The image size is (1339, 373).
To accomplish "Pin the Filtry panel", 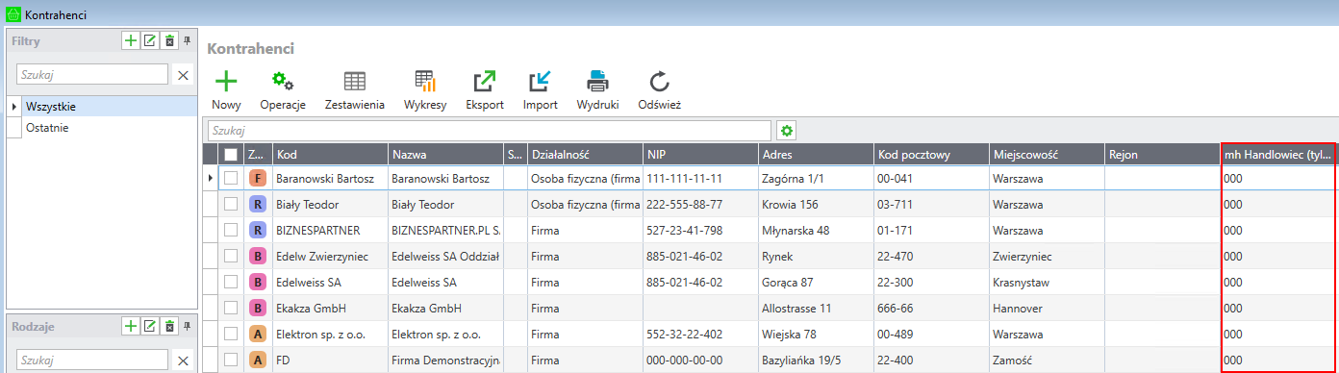I will (x=188, y=40).
